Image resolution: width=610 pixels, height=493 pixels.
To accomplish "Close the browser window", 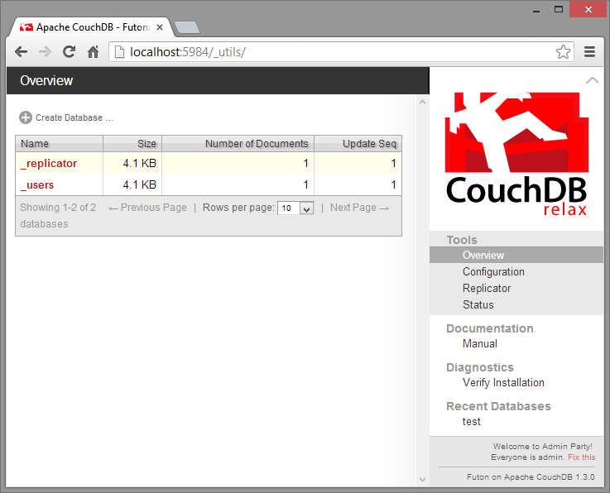I will [588, 9].
